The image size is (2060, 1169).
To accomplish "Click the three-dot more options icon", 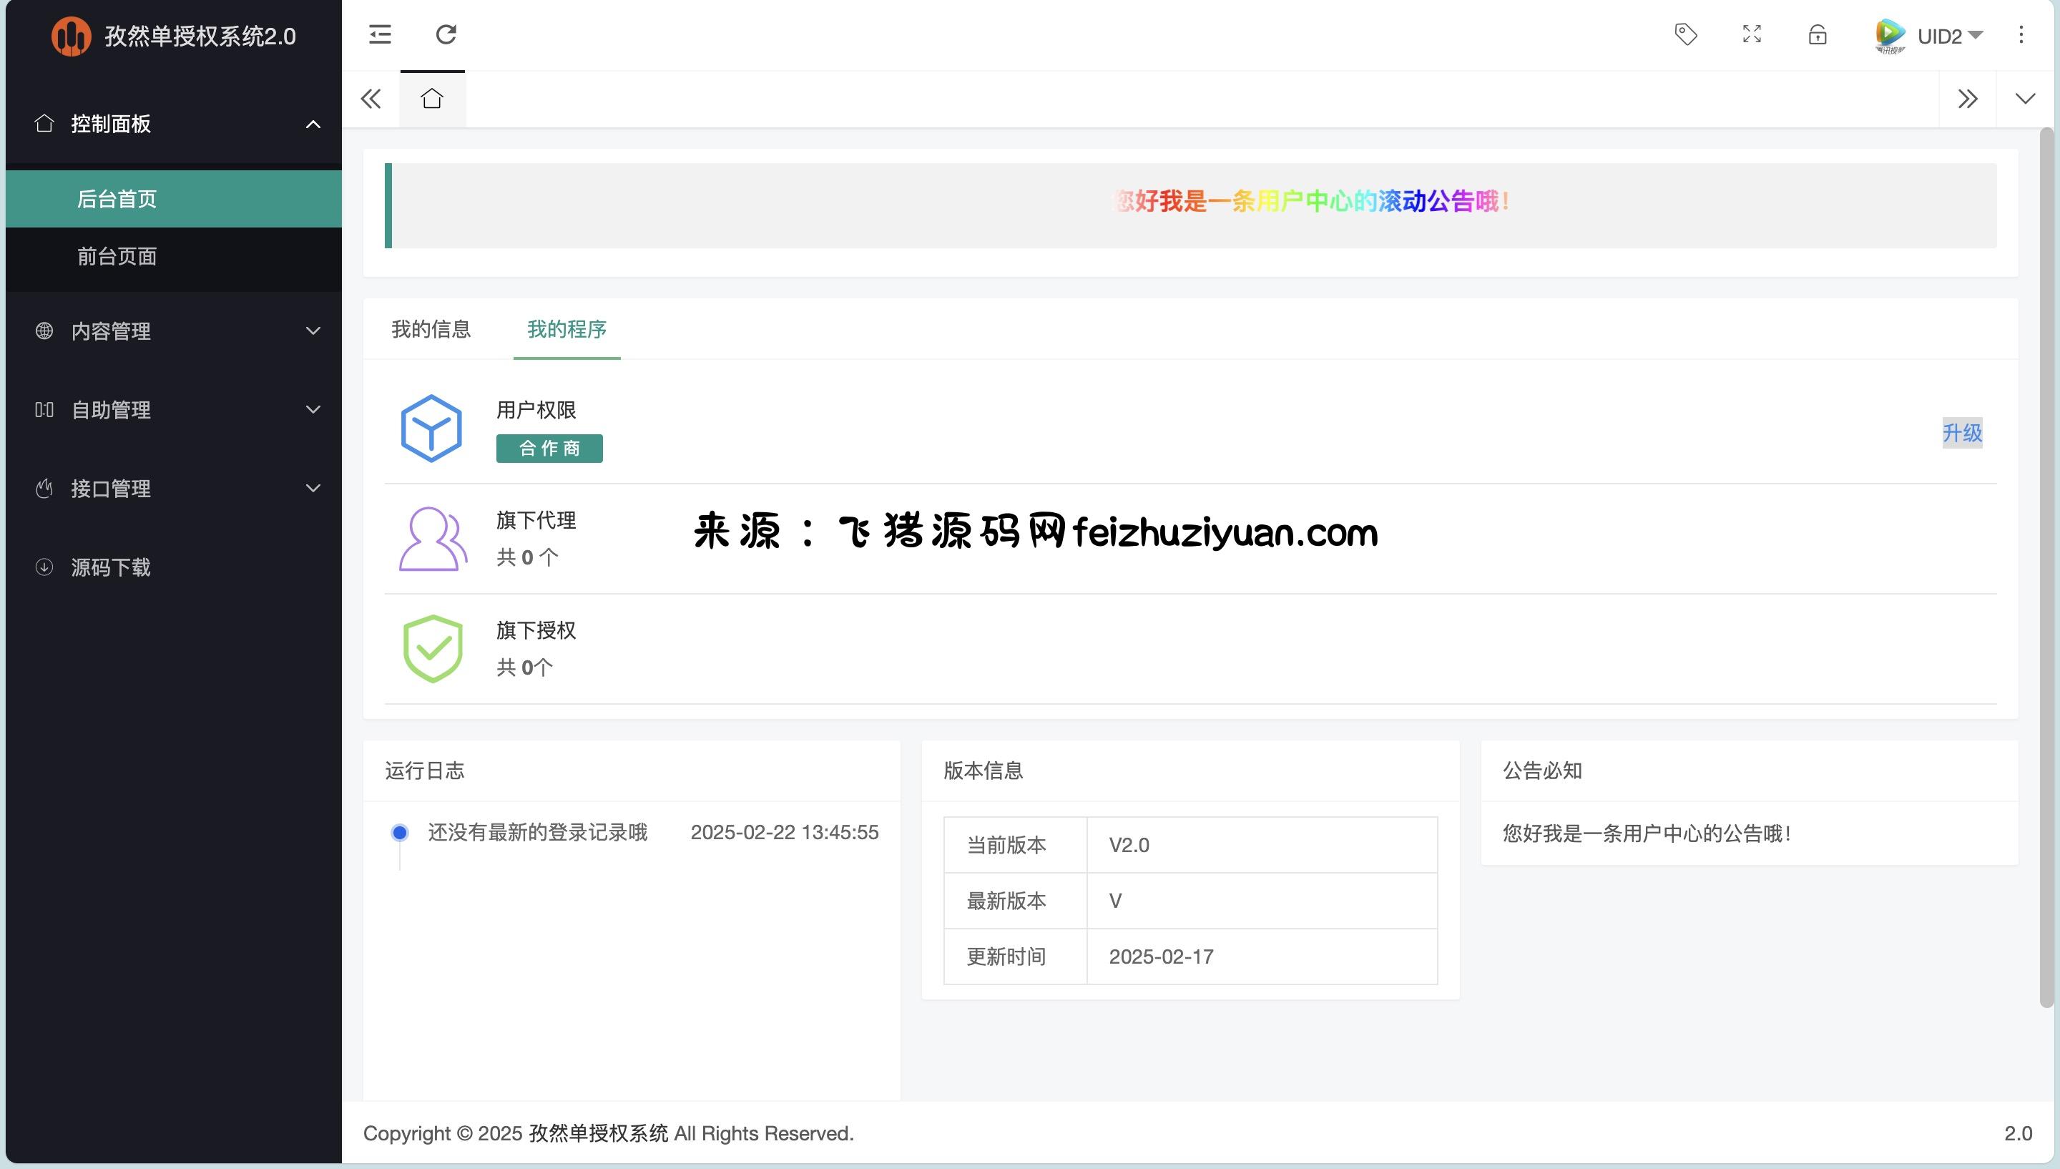I will click(x=2021, y=34).
